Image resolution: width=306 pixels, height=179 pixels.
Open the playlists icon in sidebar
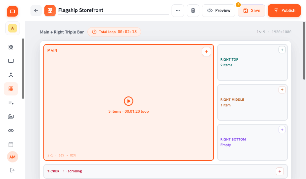[x=11, y=103]
